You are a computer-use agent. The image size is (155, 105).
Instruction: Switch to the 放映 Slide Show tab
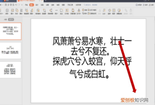pyautogui.click(x=53, y=5)
